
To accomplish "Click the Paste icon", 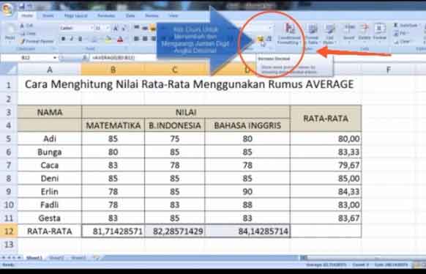I will tap(10, 34).
